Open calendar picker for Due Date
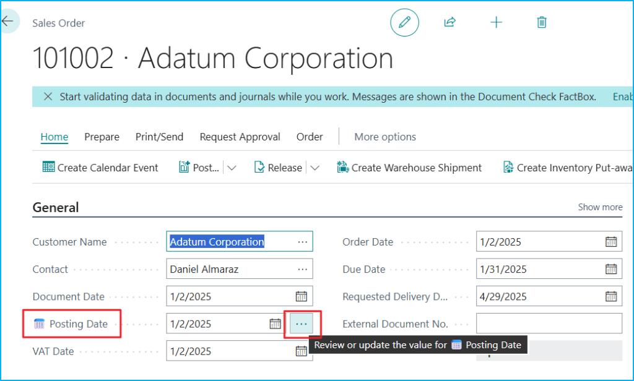The width and height of the screenshot is (634, 381). pyautogui.click(x=610, y=269)
